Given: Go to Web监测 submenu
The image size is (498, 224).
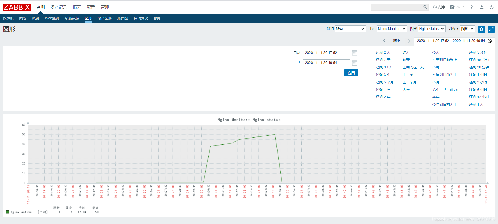Looking at the screenshot, I should click(x=52, y=18).
